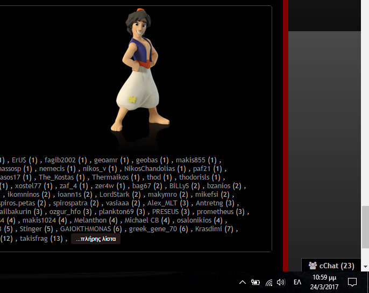
Task: Open the Wi-Fi network icon
Action: pyautogui.click(x=269, y=282)
